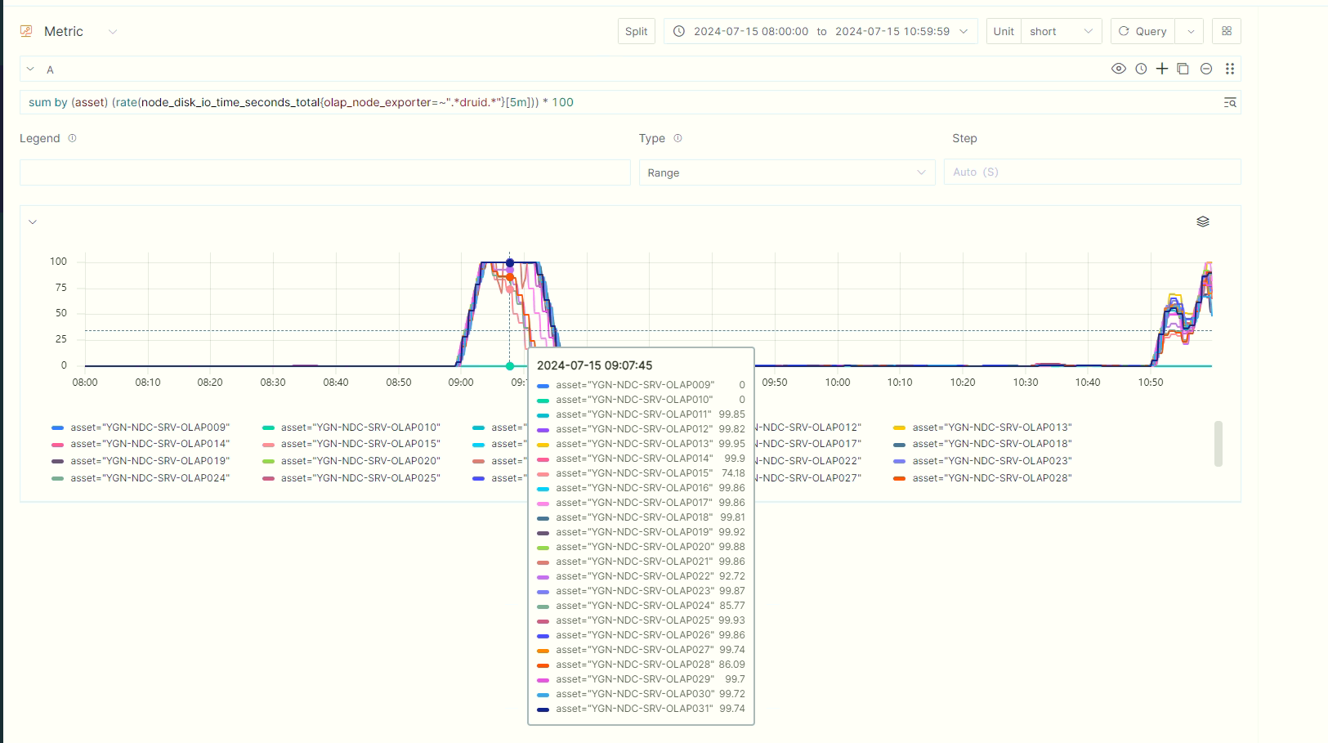Run the query with Query button
1328x743 pixels.
click(x=1142, y=31)
